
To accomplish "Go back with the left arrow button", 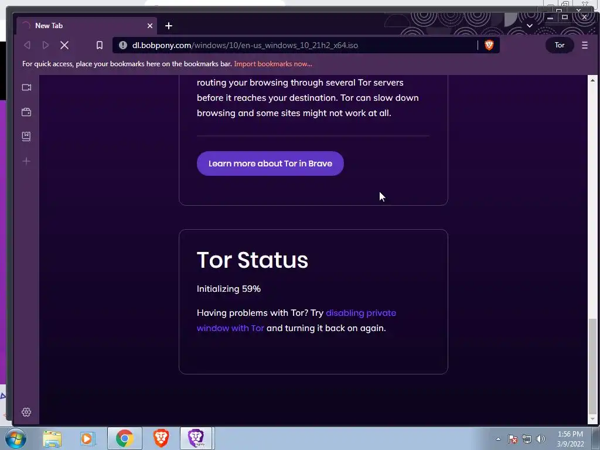I will 27,45.
